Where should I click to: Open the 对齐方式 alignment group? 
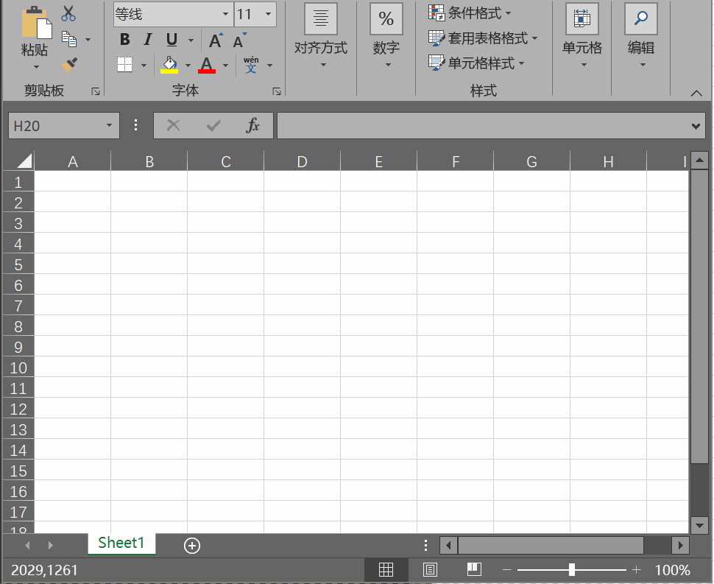click(321, 37)
